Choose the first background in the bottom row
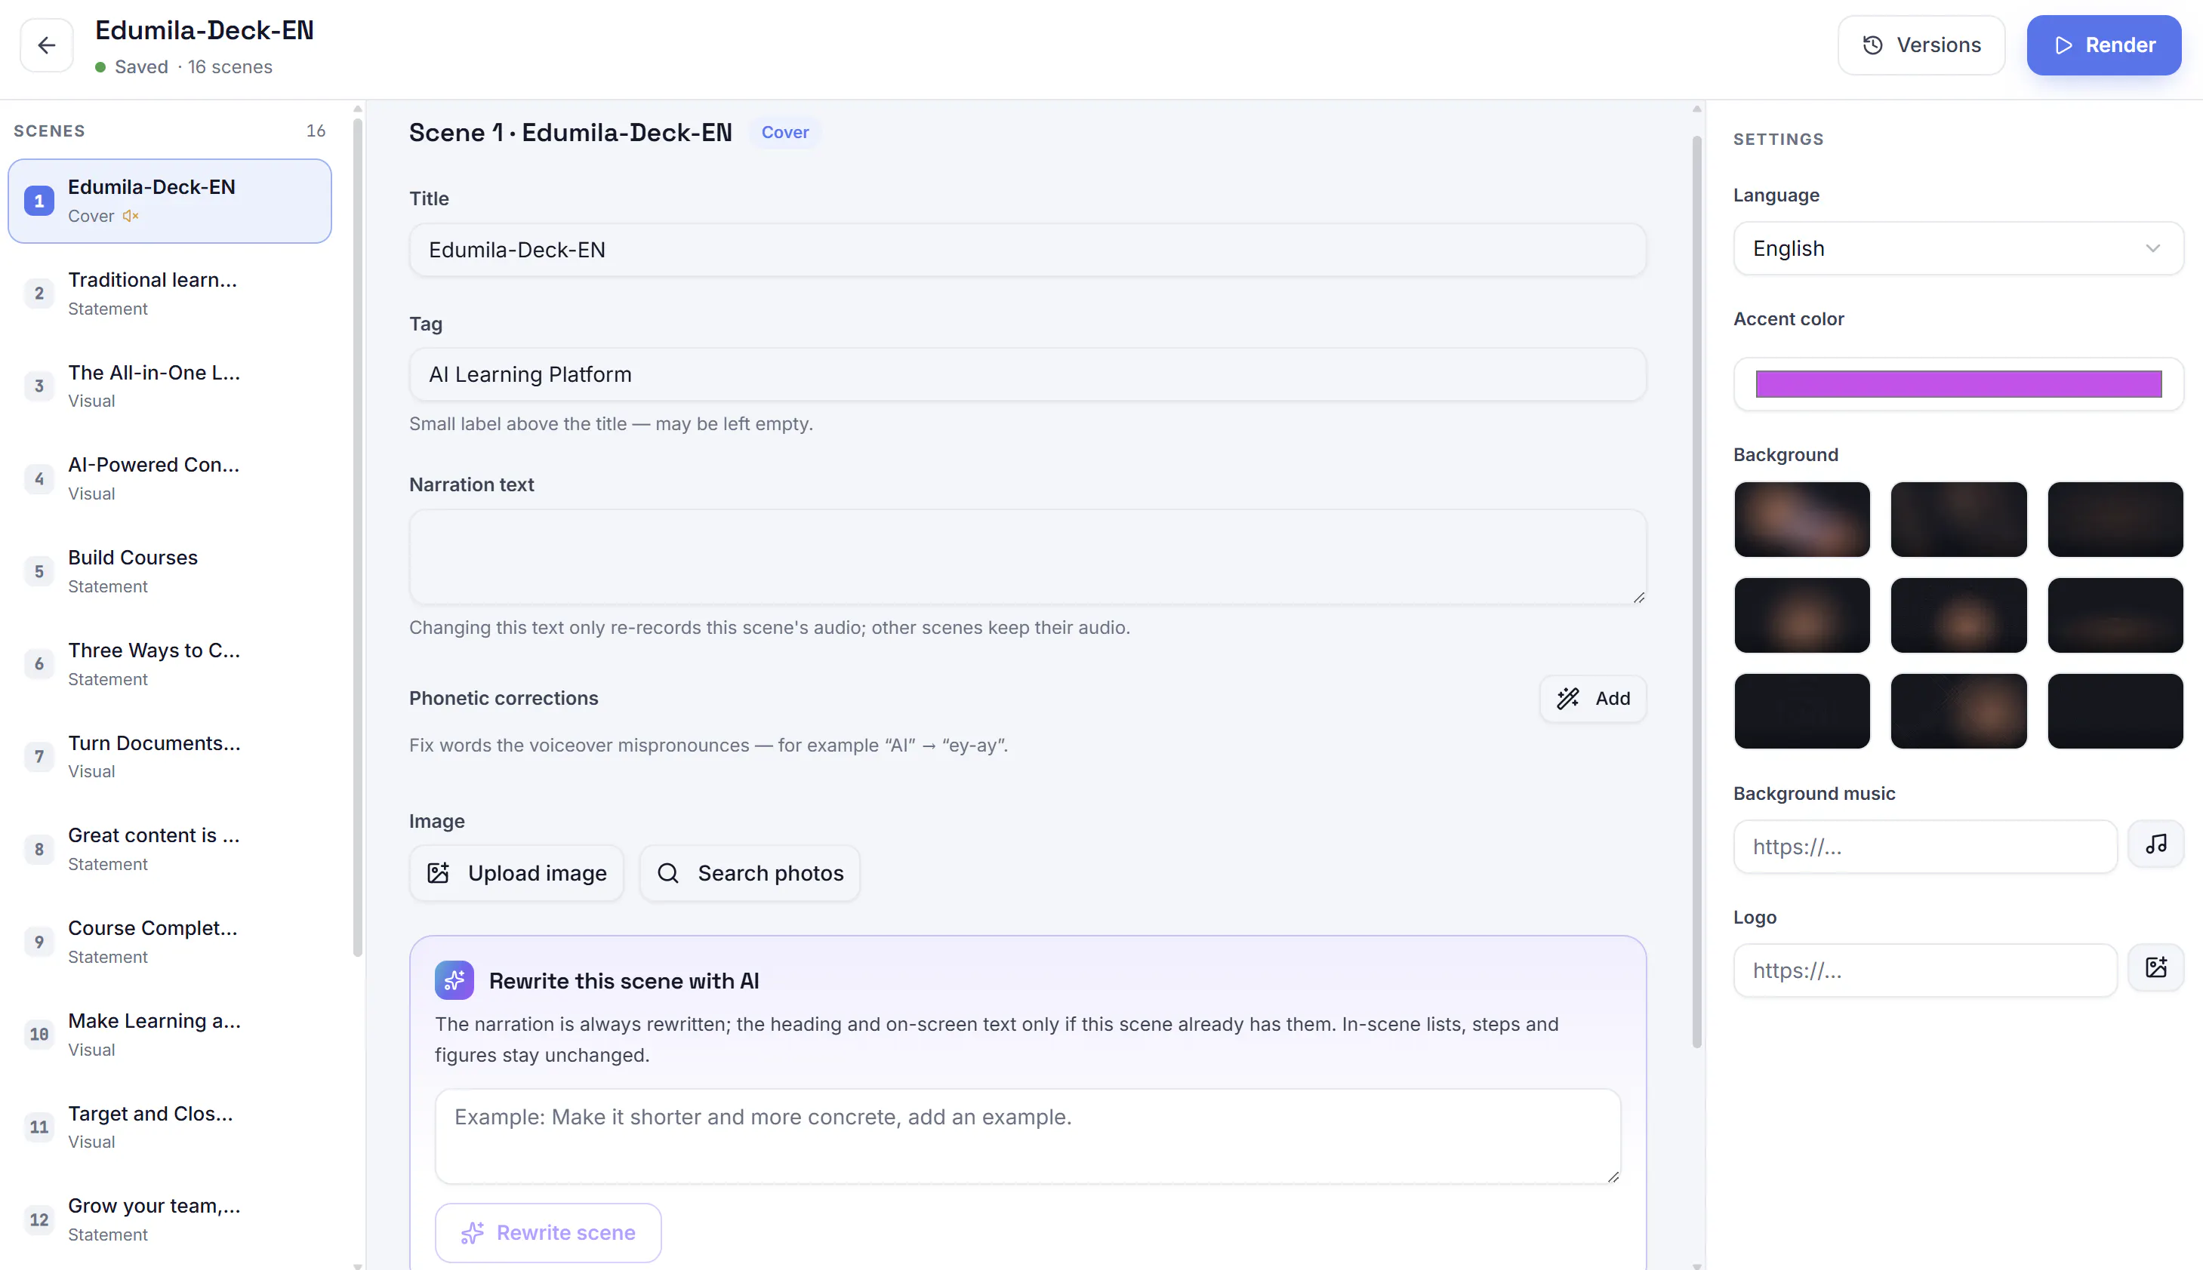This screenshot has height=1270, width=2203. pos(1801,712)
